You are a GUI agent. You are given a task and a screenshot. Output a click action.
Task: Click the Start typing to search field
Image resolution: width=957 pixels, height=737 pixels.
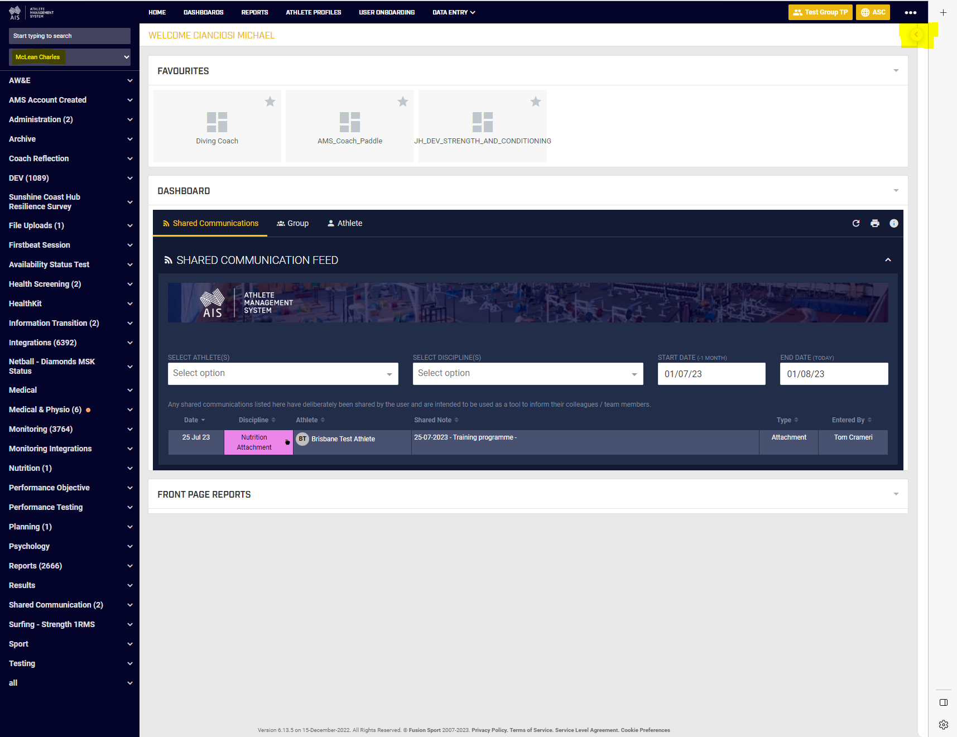pos(70,36)
